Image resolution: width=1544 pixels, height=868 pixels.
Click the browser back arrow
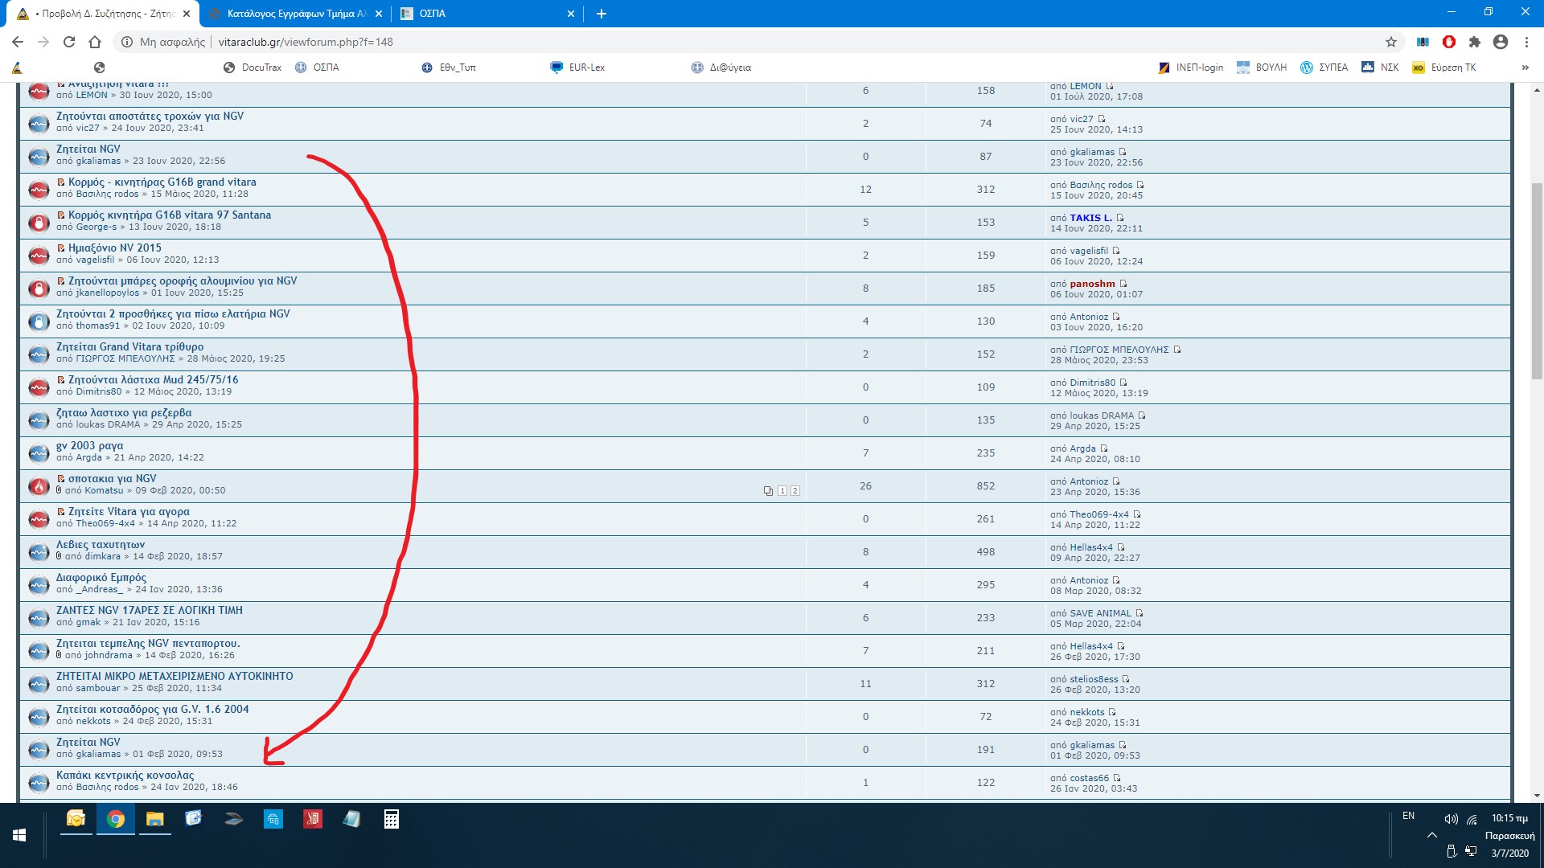pos(18,42)
